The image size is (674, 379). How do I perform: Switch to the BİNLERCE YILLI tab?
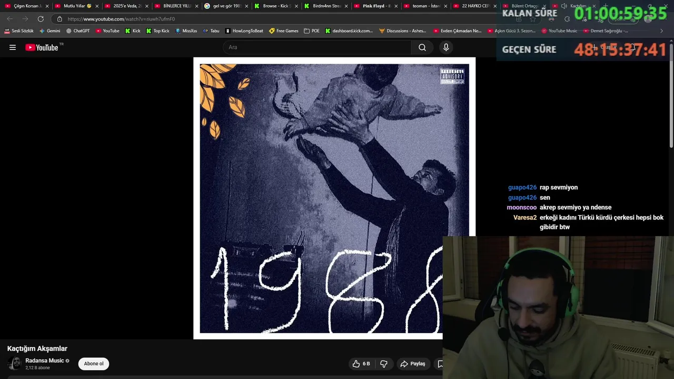coord(177,6)
